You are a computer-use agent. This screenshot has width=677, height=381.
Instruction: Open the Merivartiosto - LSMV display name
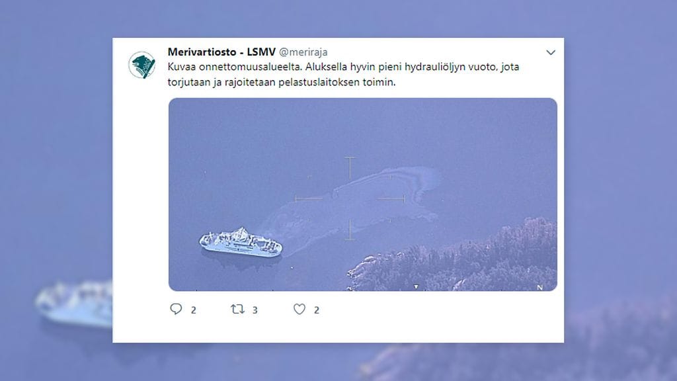[221, 52]
